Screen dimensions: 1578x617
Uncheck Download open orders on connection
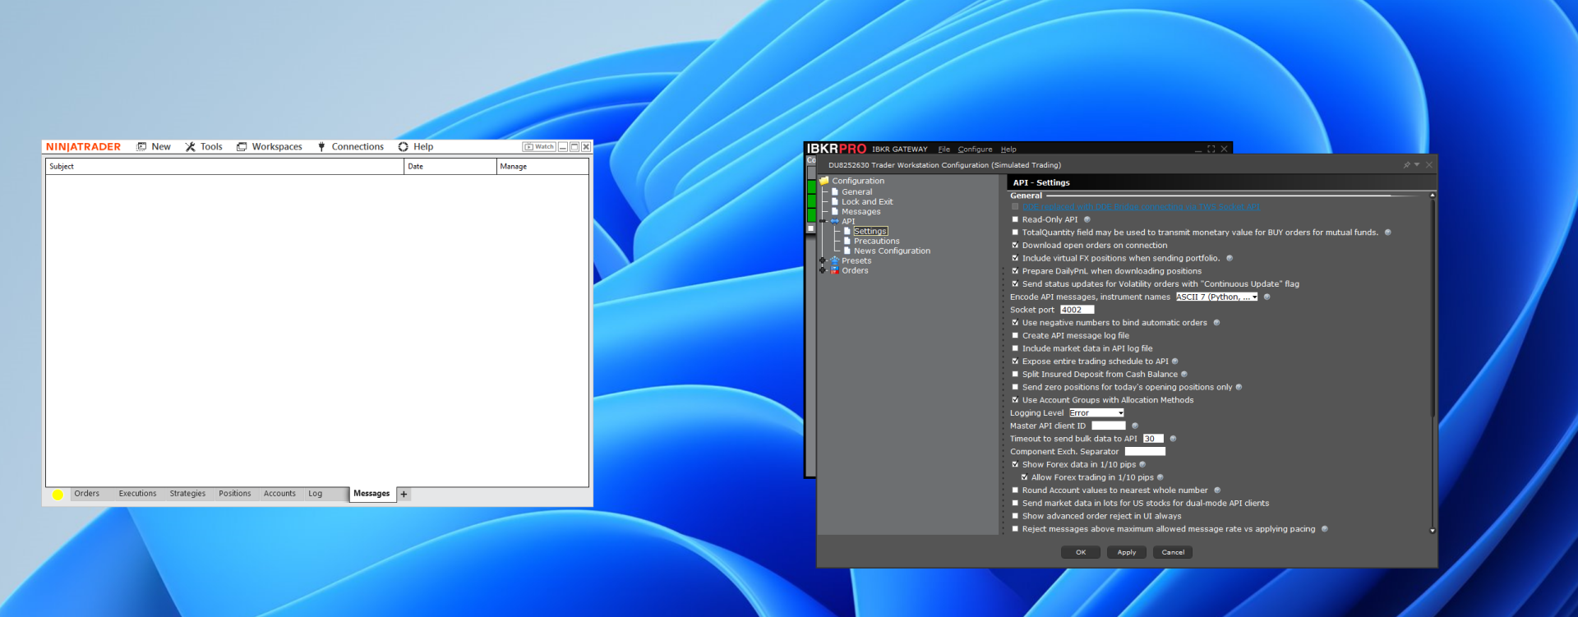[x=1015, y=246]
